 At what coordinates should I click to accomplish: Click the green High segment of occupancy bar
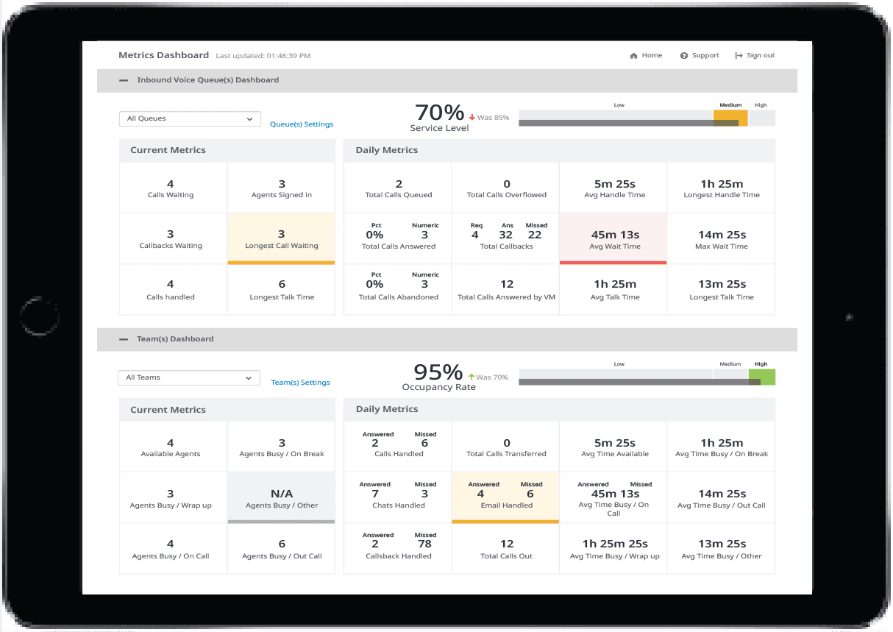click(x=762, y=377)
